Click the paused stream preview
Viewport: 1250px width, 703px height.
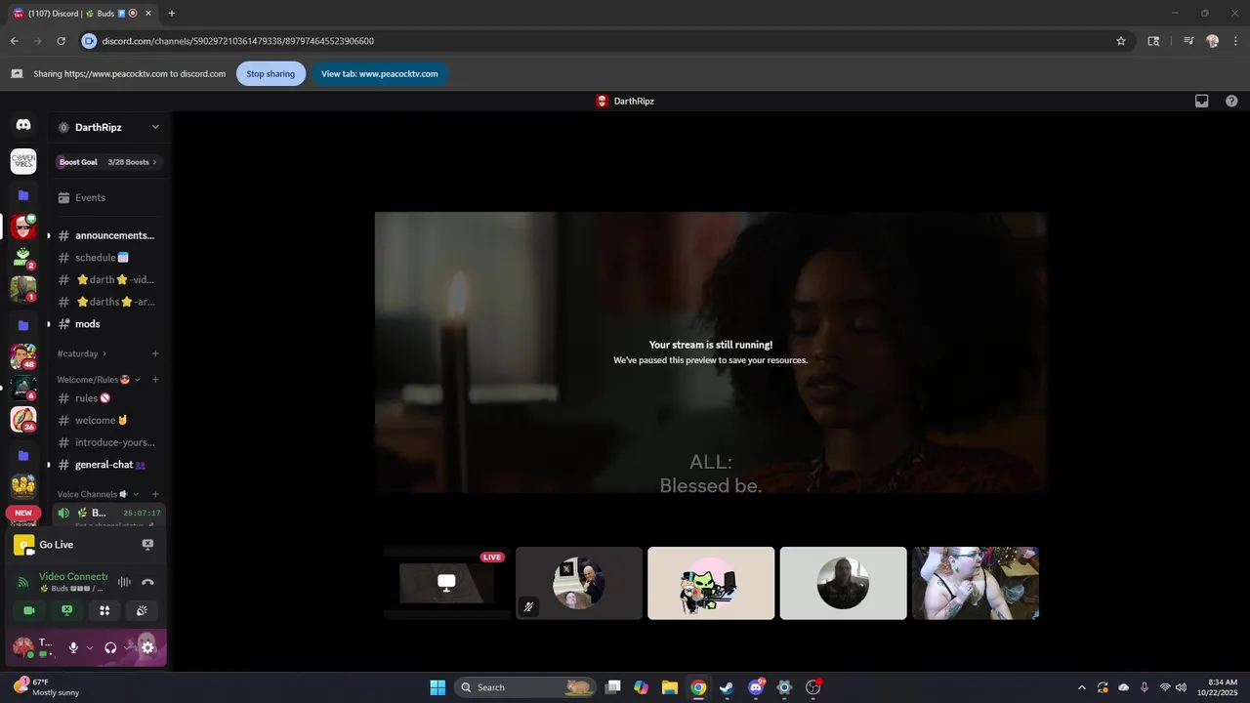point(711,352)
